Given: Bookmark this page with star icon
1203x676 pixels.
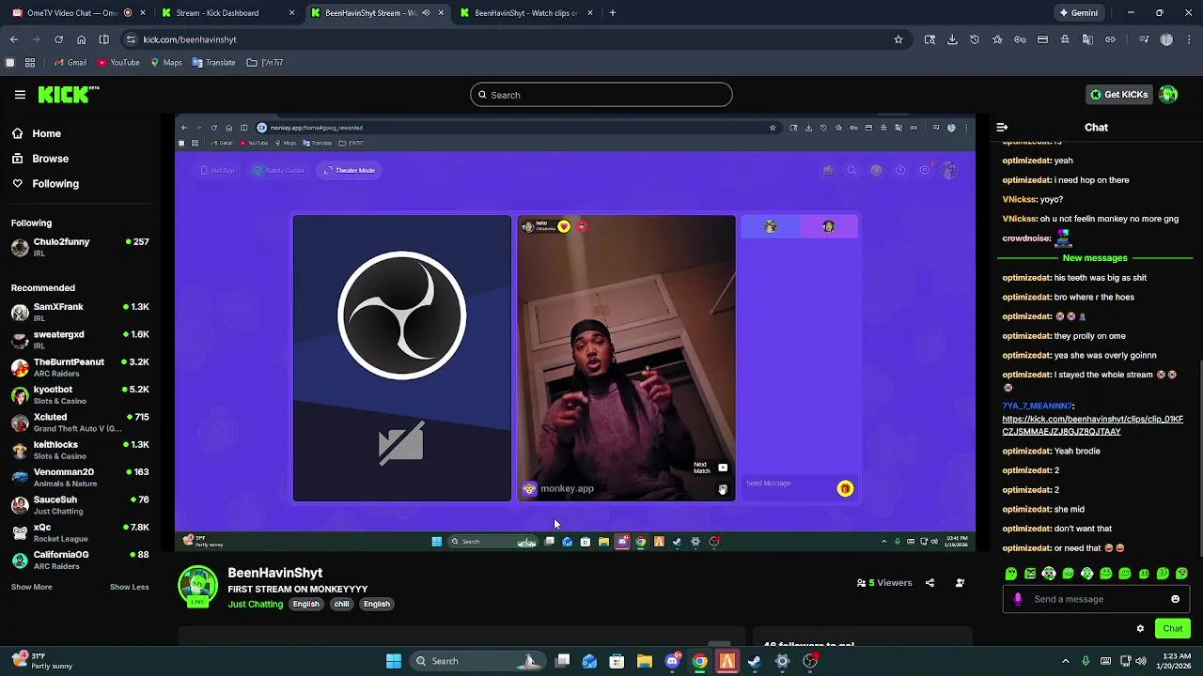Looking at the screenshot, I should click(898, 39).
